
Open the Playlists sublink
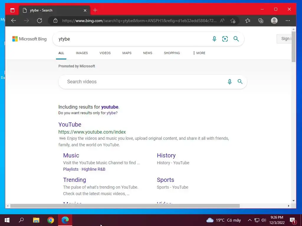tap(71, 169)
